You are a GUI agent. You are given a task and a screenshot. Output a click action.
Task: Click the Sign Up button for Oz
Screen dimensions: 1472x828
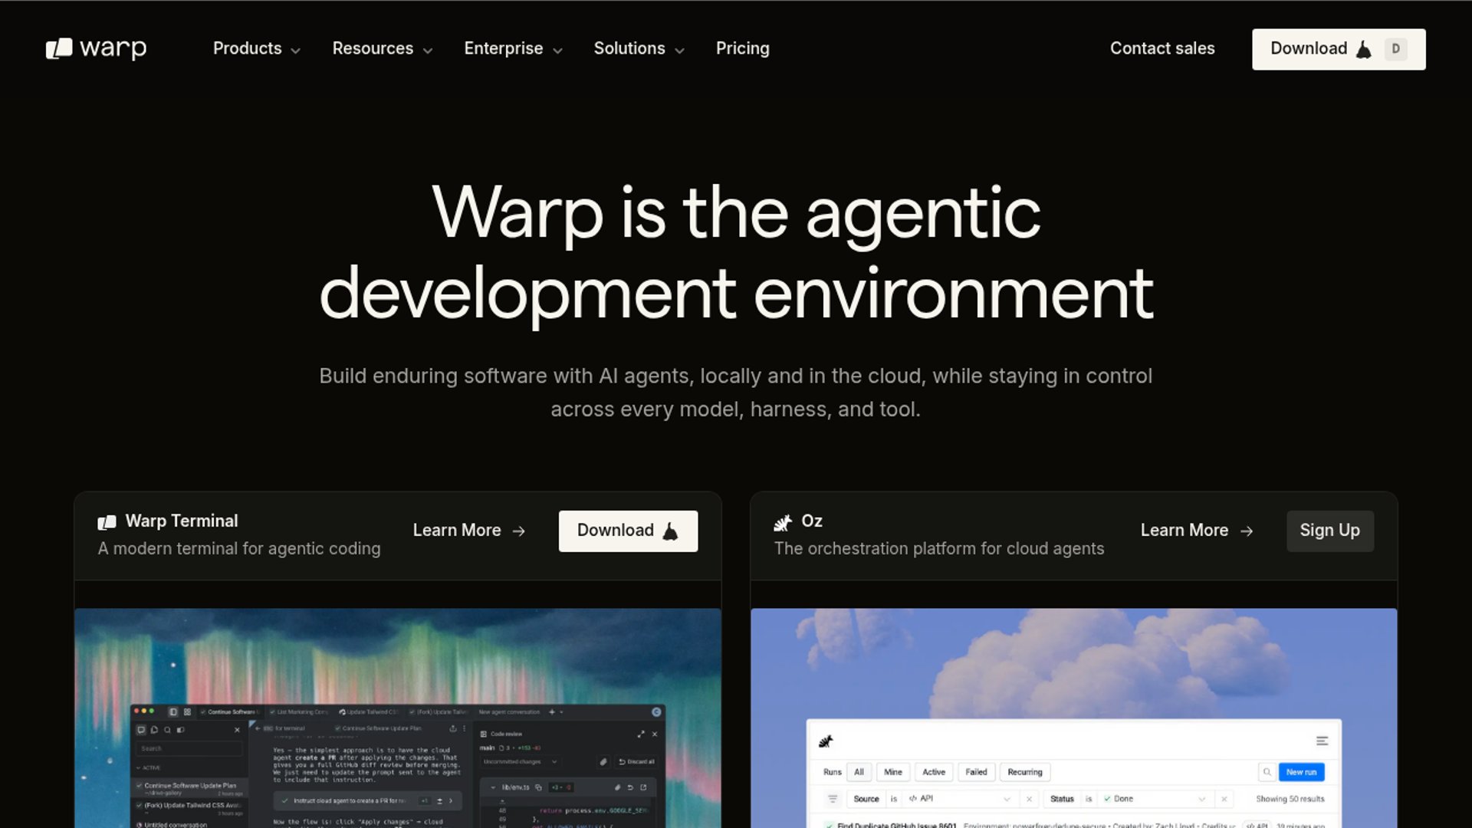point(1329,531)
